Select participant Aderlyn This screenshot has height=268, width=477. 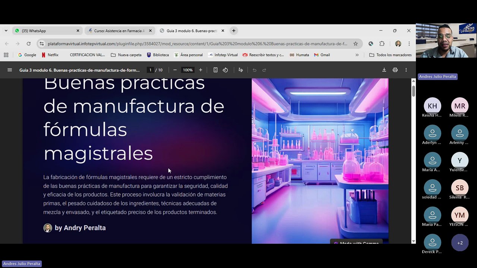(432, 135)
